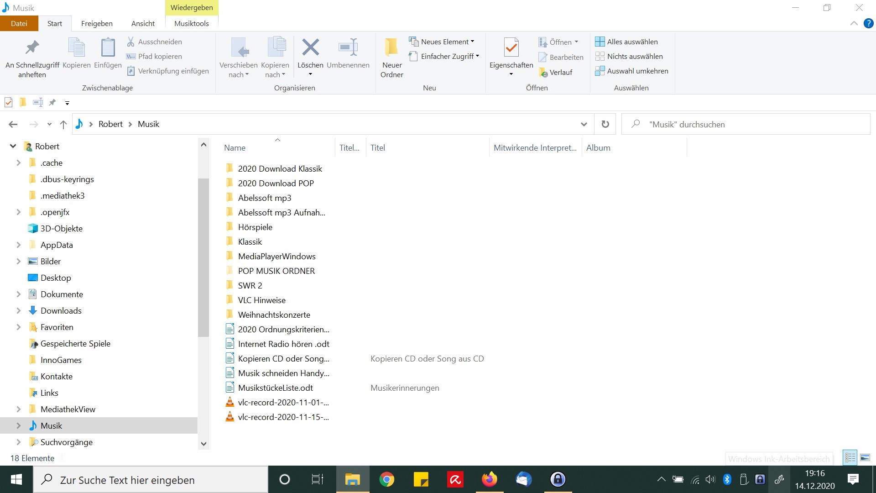Click Ausschneiden scissors command
876x493 pixels.
154,42
